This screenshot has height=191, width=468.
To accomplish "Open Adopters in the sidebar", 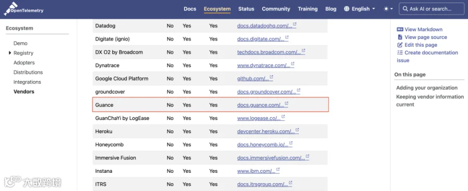I will click(x=24, y=63).
